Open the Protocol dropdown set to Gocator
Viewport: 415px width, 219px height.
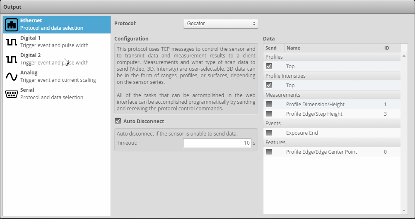tap(220, 24)
